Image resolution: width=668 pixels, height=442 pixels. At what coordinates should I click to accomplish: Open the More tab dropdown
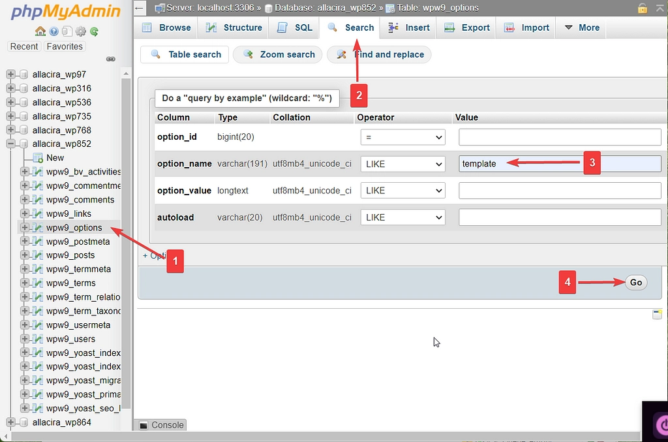click(x=581, y=27)
